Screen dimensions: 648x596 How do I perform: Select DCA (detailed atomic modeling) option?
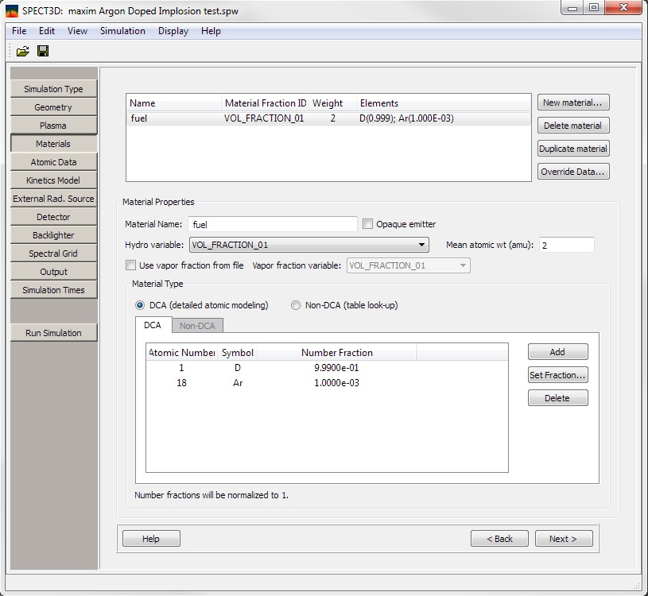click(141, 305)
